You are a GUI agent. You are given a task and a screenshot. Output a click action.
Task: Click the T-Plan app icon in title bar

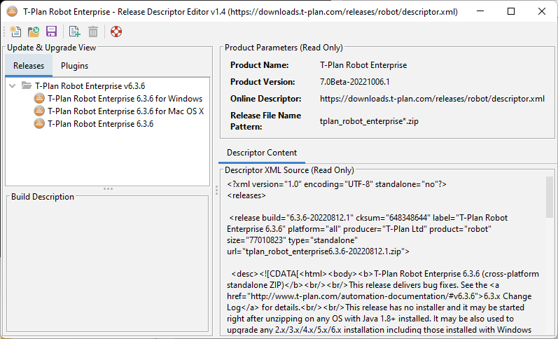(x=12, y=11)
